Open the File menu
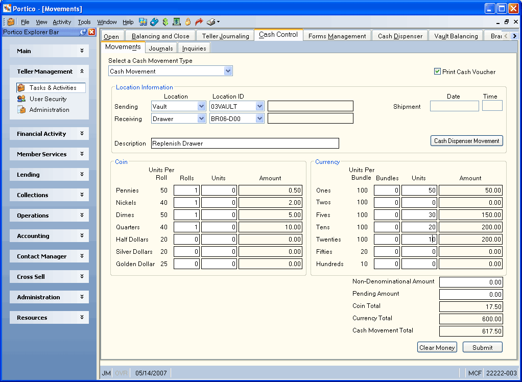Image resolution: width=522 pixels, height=382 pixels. pyautogui.click(x=25, y=22)
